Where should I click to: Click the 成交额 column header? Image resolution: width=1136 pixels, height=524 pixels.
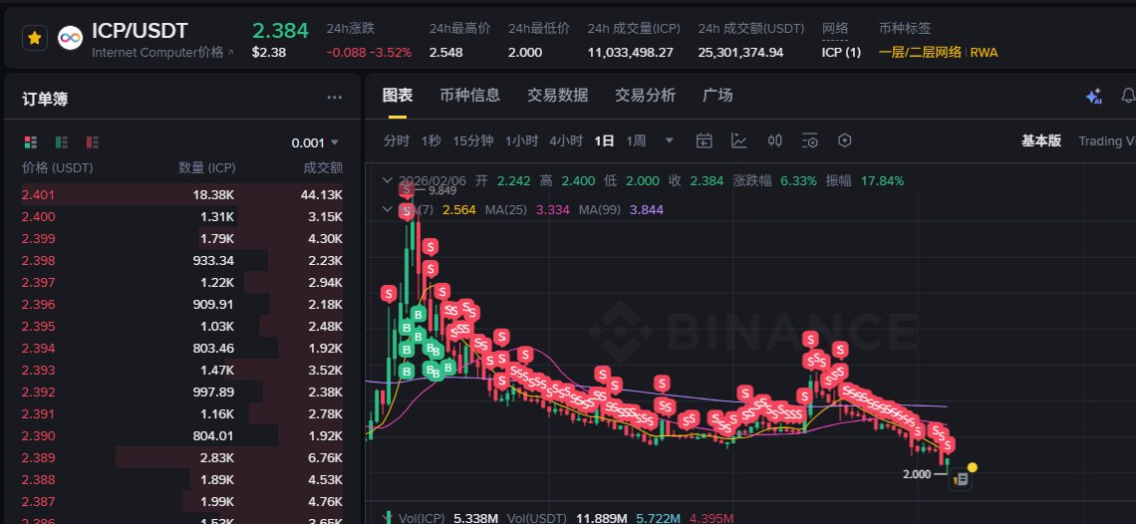tap(323, 168)
